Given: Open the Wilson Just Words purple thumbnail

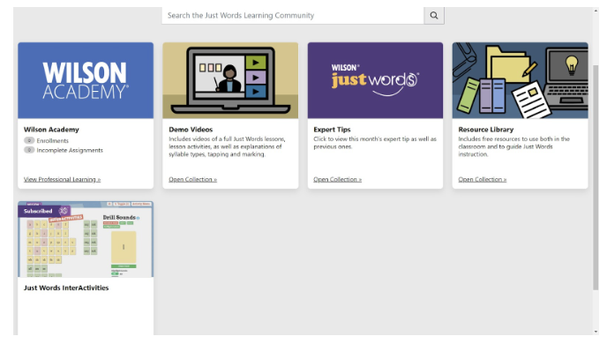Looking at the screenshot, I should pos(375,80).
